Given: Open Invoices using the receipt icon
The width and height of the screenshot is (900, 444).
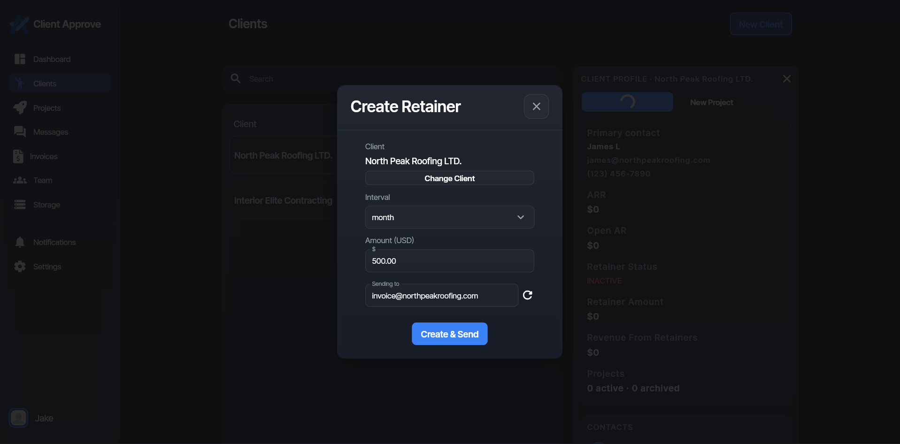Looking at the screenshot, I should tap(18, 156).
